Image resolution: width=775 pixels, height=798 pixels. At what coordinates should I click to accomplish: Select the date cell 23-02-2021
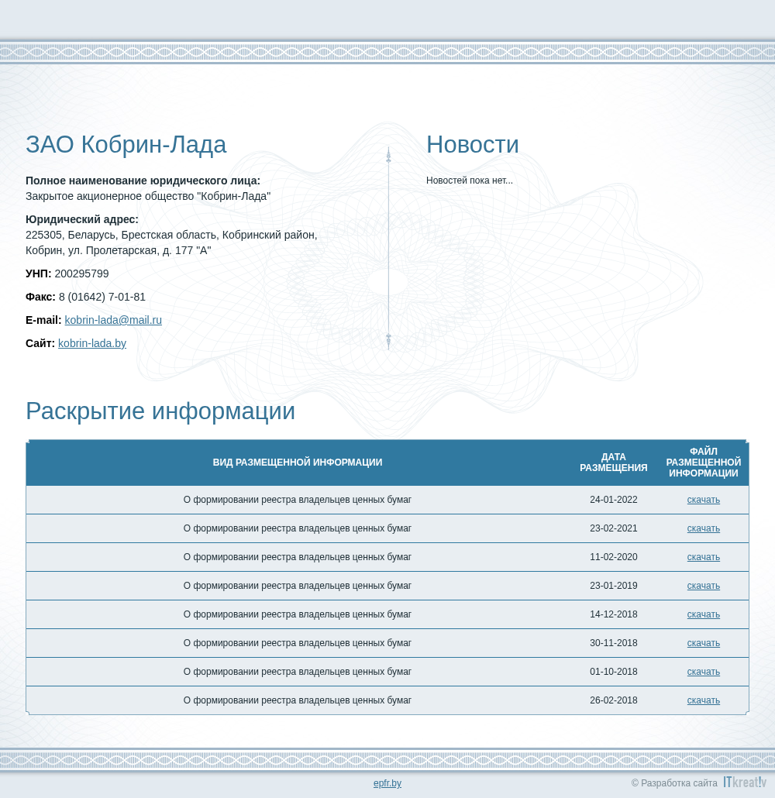click(614, 528)
